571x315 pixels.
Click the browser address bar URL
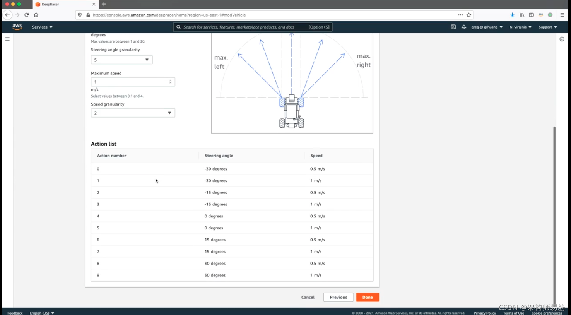pos(169,15)
